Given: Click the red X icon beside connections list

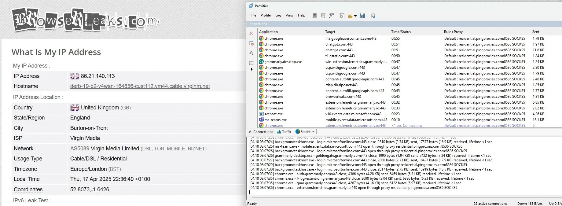Looking at the screenshot, I should 251,33.
